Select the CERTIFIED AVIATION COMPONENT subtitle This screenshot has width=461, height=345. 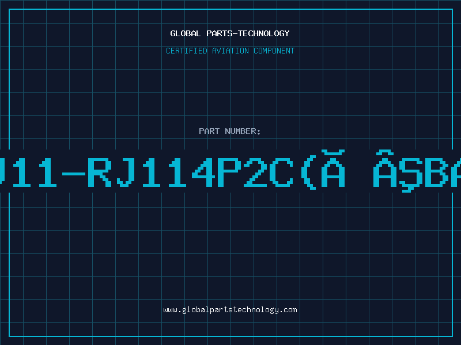coord(230,51)
